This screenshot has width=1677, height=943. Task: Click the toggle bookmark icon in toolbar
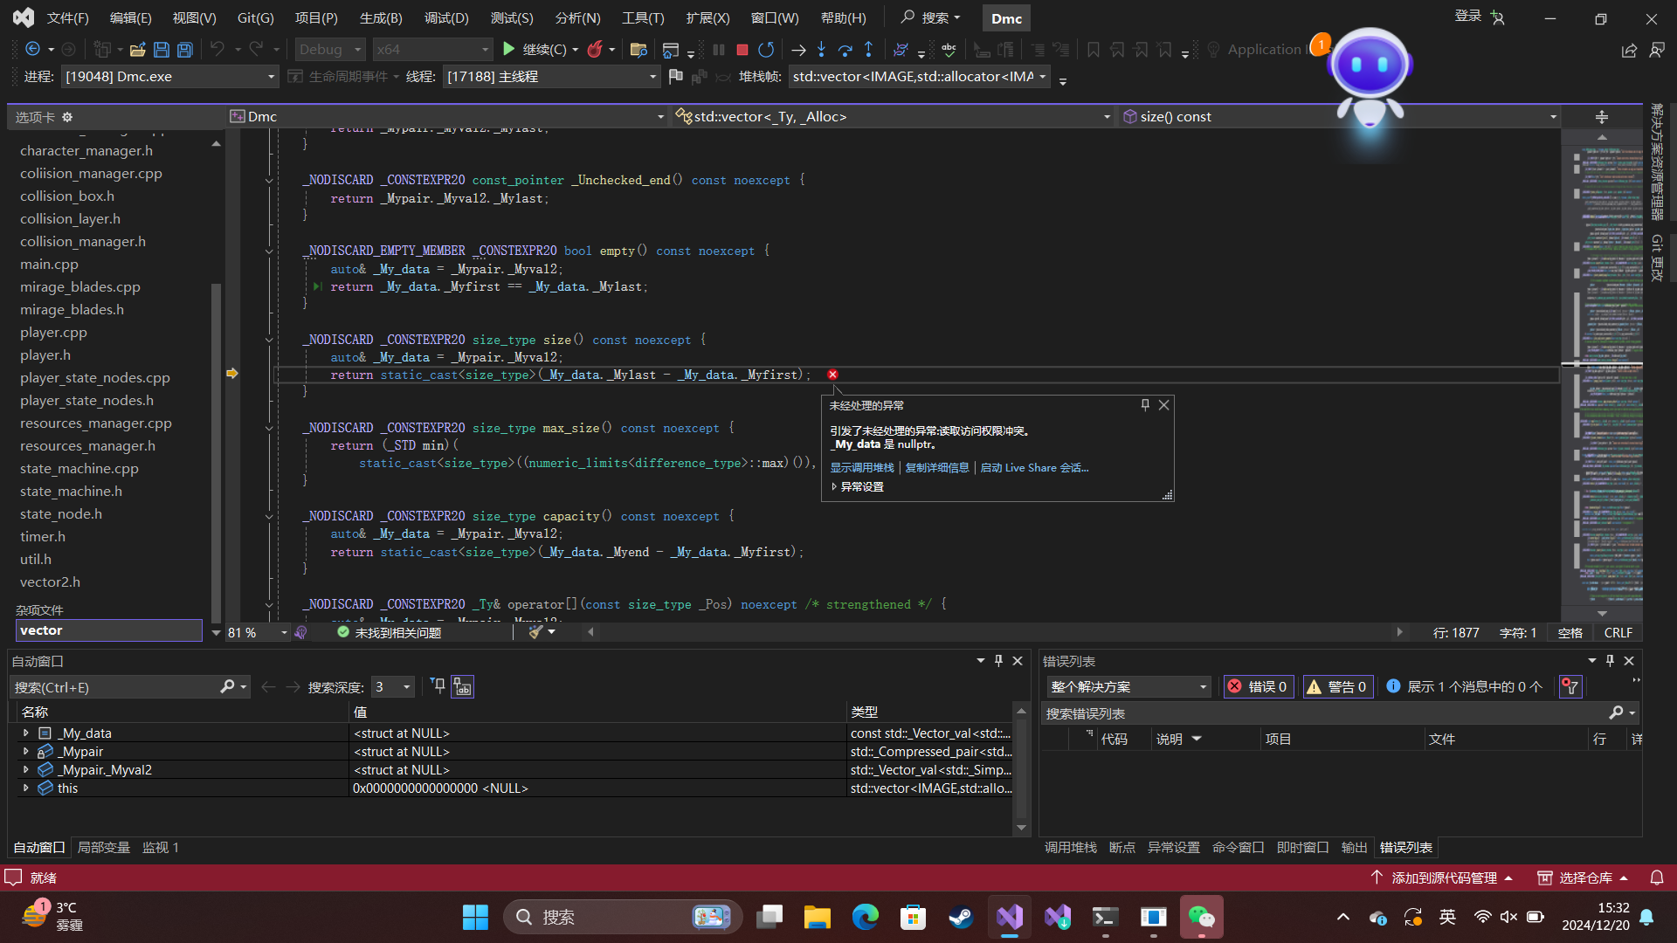[x=1093, y=50]
